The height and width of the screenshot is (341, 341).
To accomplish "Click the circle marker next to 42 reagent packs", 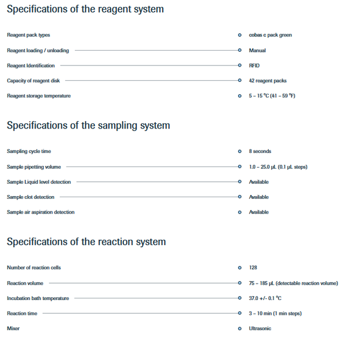I will click(x=239, y=81).
